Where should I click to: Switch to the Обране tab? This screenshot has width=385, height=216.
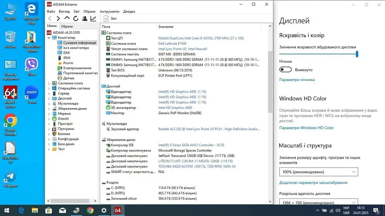pos(67,26)
